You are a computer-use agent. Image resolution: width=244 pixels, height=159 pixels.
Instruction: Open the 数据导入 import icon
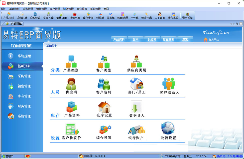[x=137, y=107]
